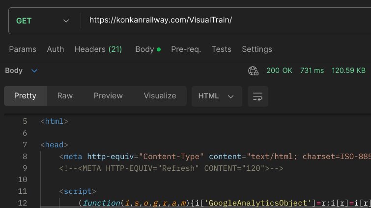Screen dimensions: 371x208
Task: Switch to the Tests tab
Action: click(x=222, y=49)
